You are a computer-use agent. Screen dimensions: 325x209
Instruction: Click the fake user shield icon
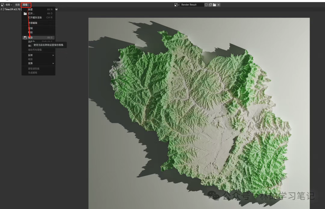coord(206,5)
